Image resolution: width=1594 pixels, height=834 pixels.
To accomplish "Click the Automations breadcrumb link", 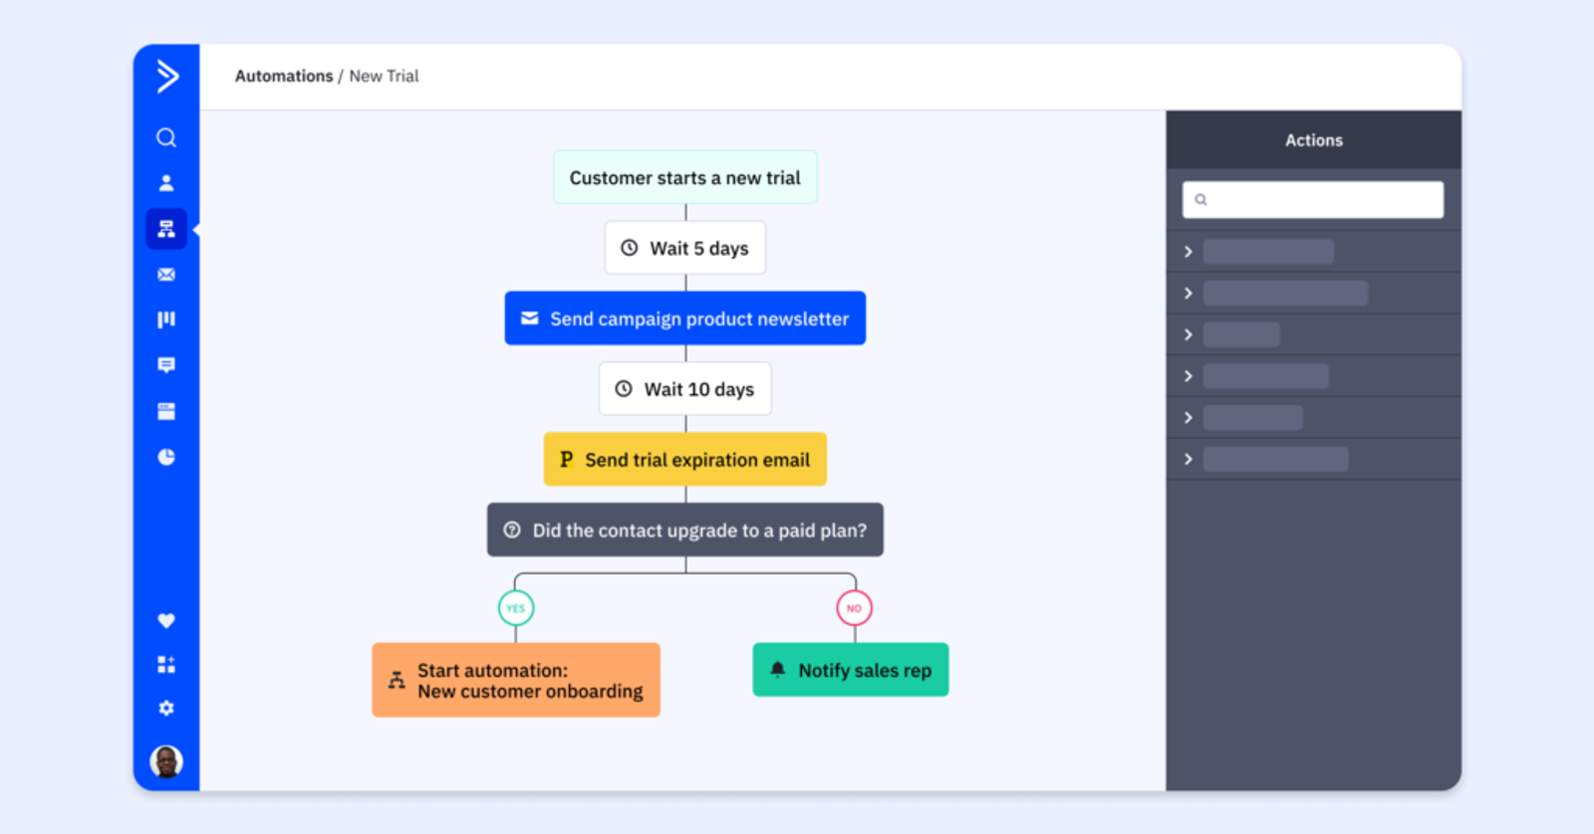I will (x=284, y=77).
